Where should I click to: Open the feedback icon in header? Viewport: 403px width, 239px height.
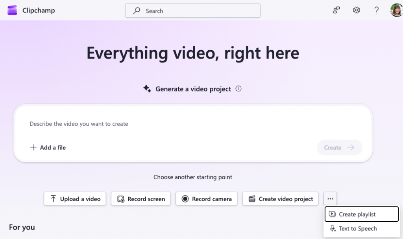click(336, 10)
